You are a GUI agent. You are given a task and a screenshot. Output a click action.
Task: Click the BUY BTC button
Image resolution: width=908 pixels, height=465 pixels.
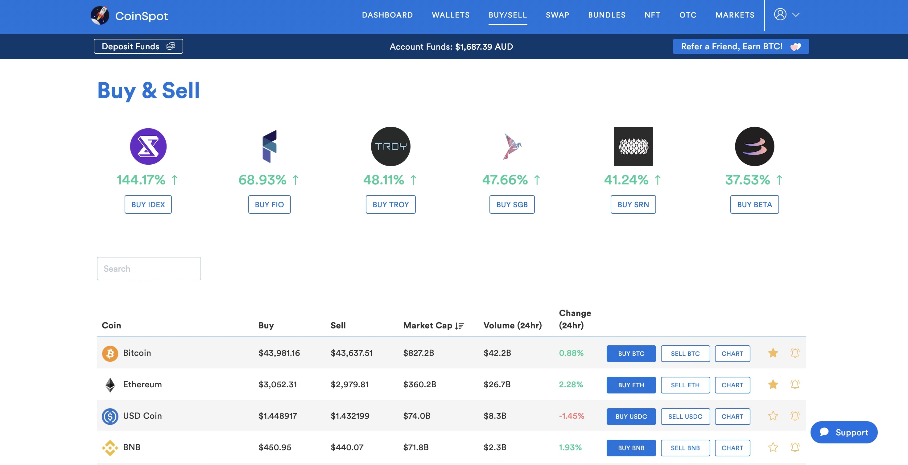631,353
